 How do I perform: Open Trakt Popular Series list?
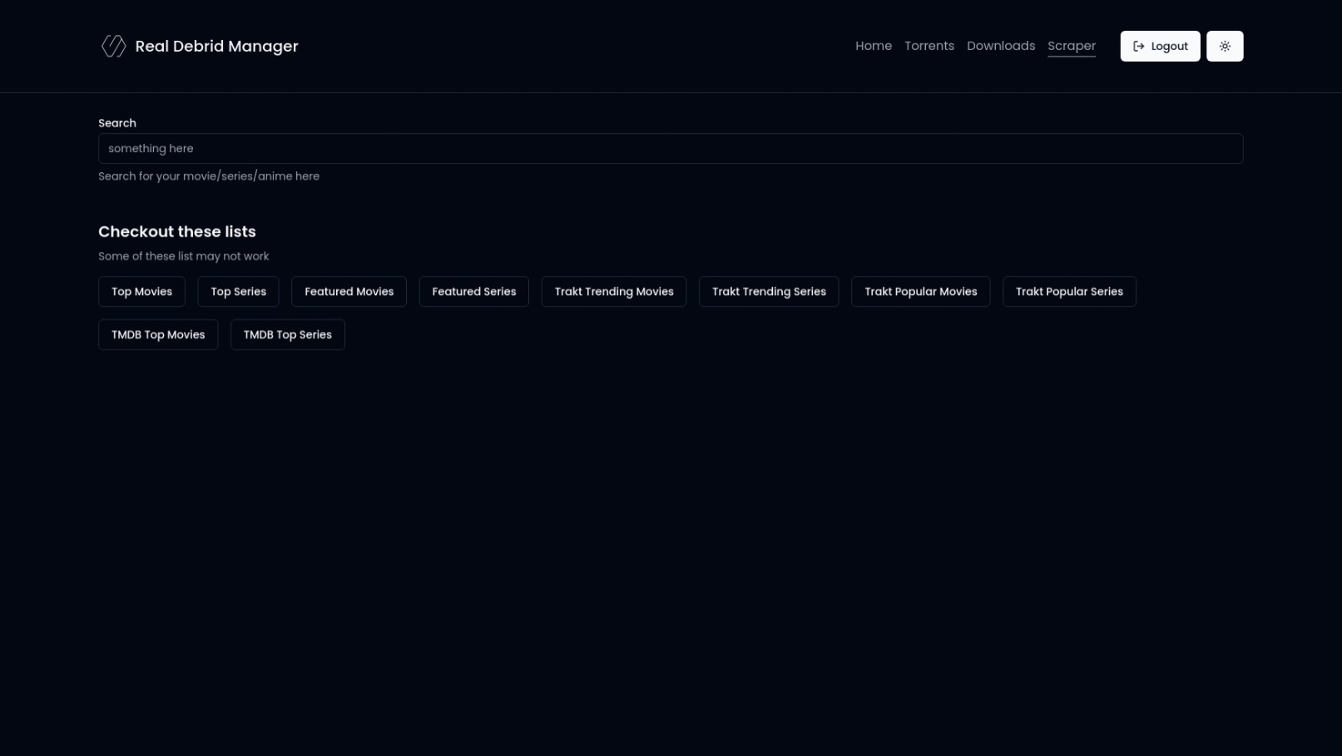pyautogui.click(x=1069, y=291)
